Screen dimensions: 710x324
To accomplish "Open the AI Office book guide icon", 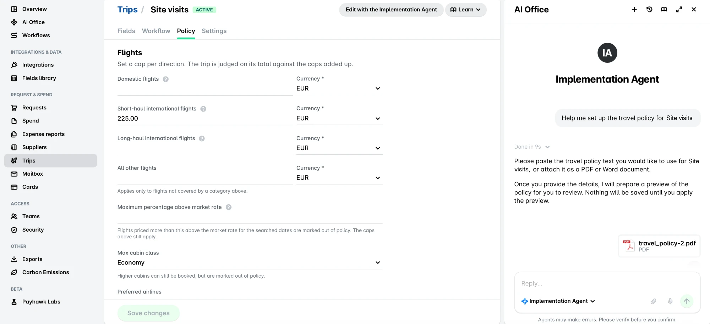I will 664,10.
